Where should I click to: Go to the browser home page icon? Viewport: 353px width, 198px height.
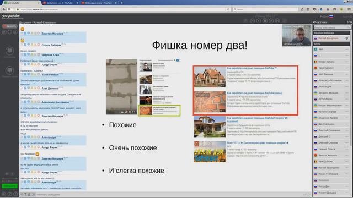click(x=328, y=9)
